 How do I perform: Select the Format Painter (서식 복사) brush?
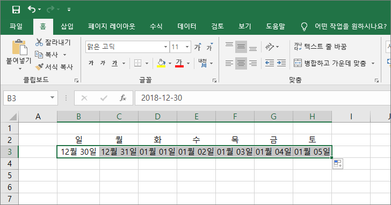pyautogui.click(x=39, y=66)
